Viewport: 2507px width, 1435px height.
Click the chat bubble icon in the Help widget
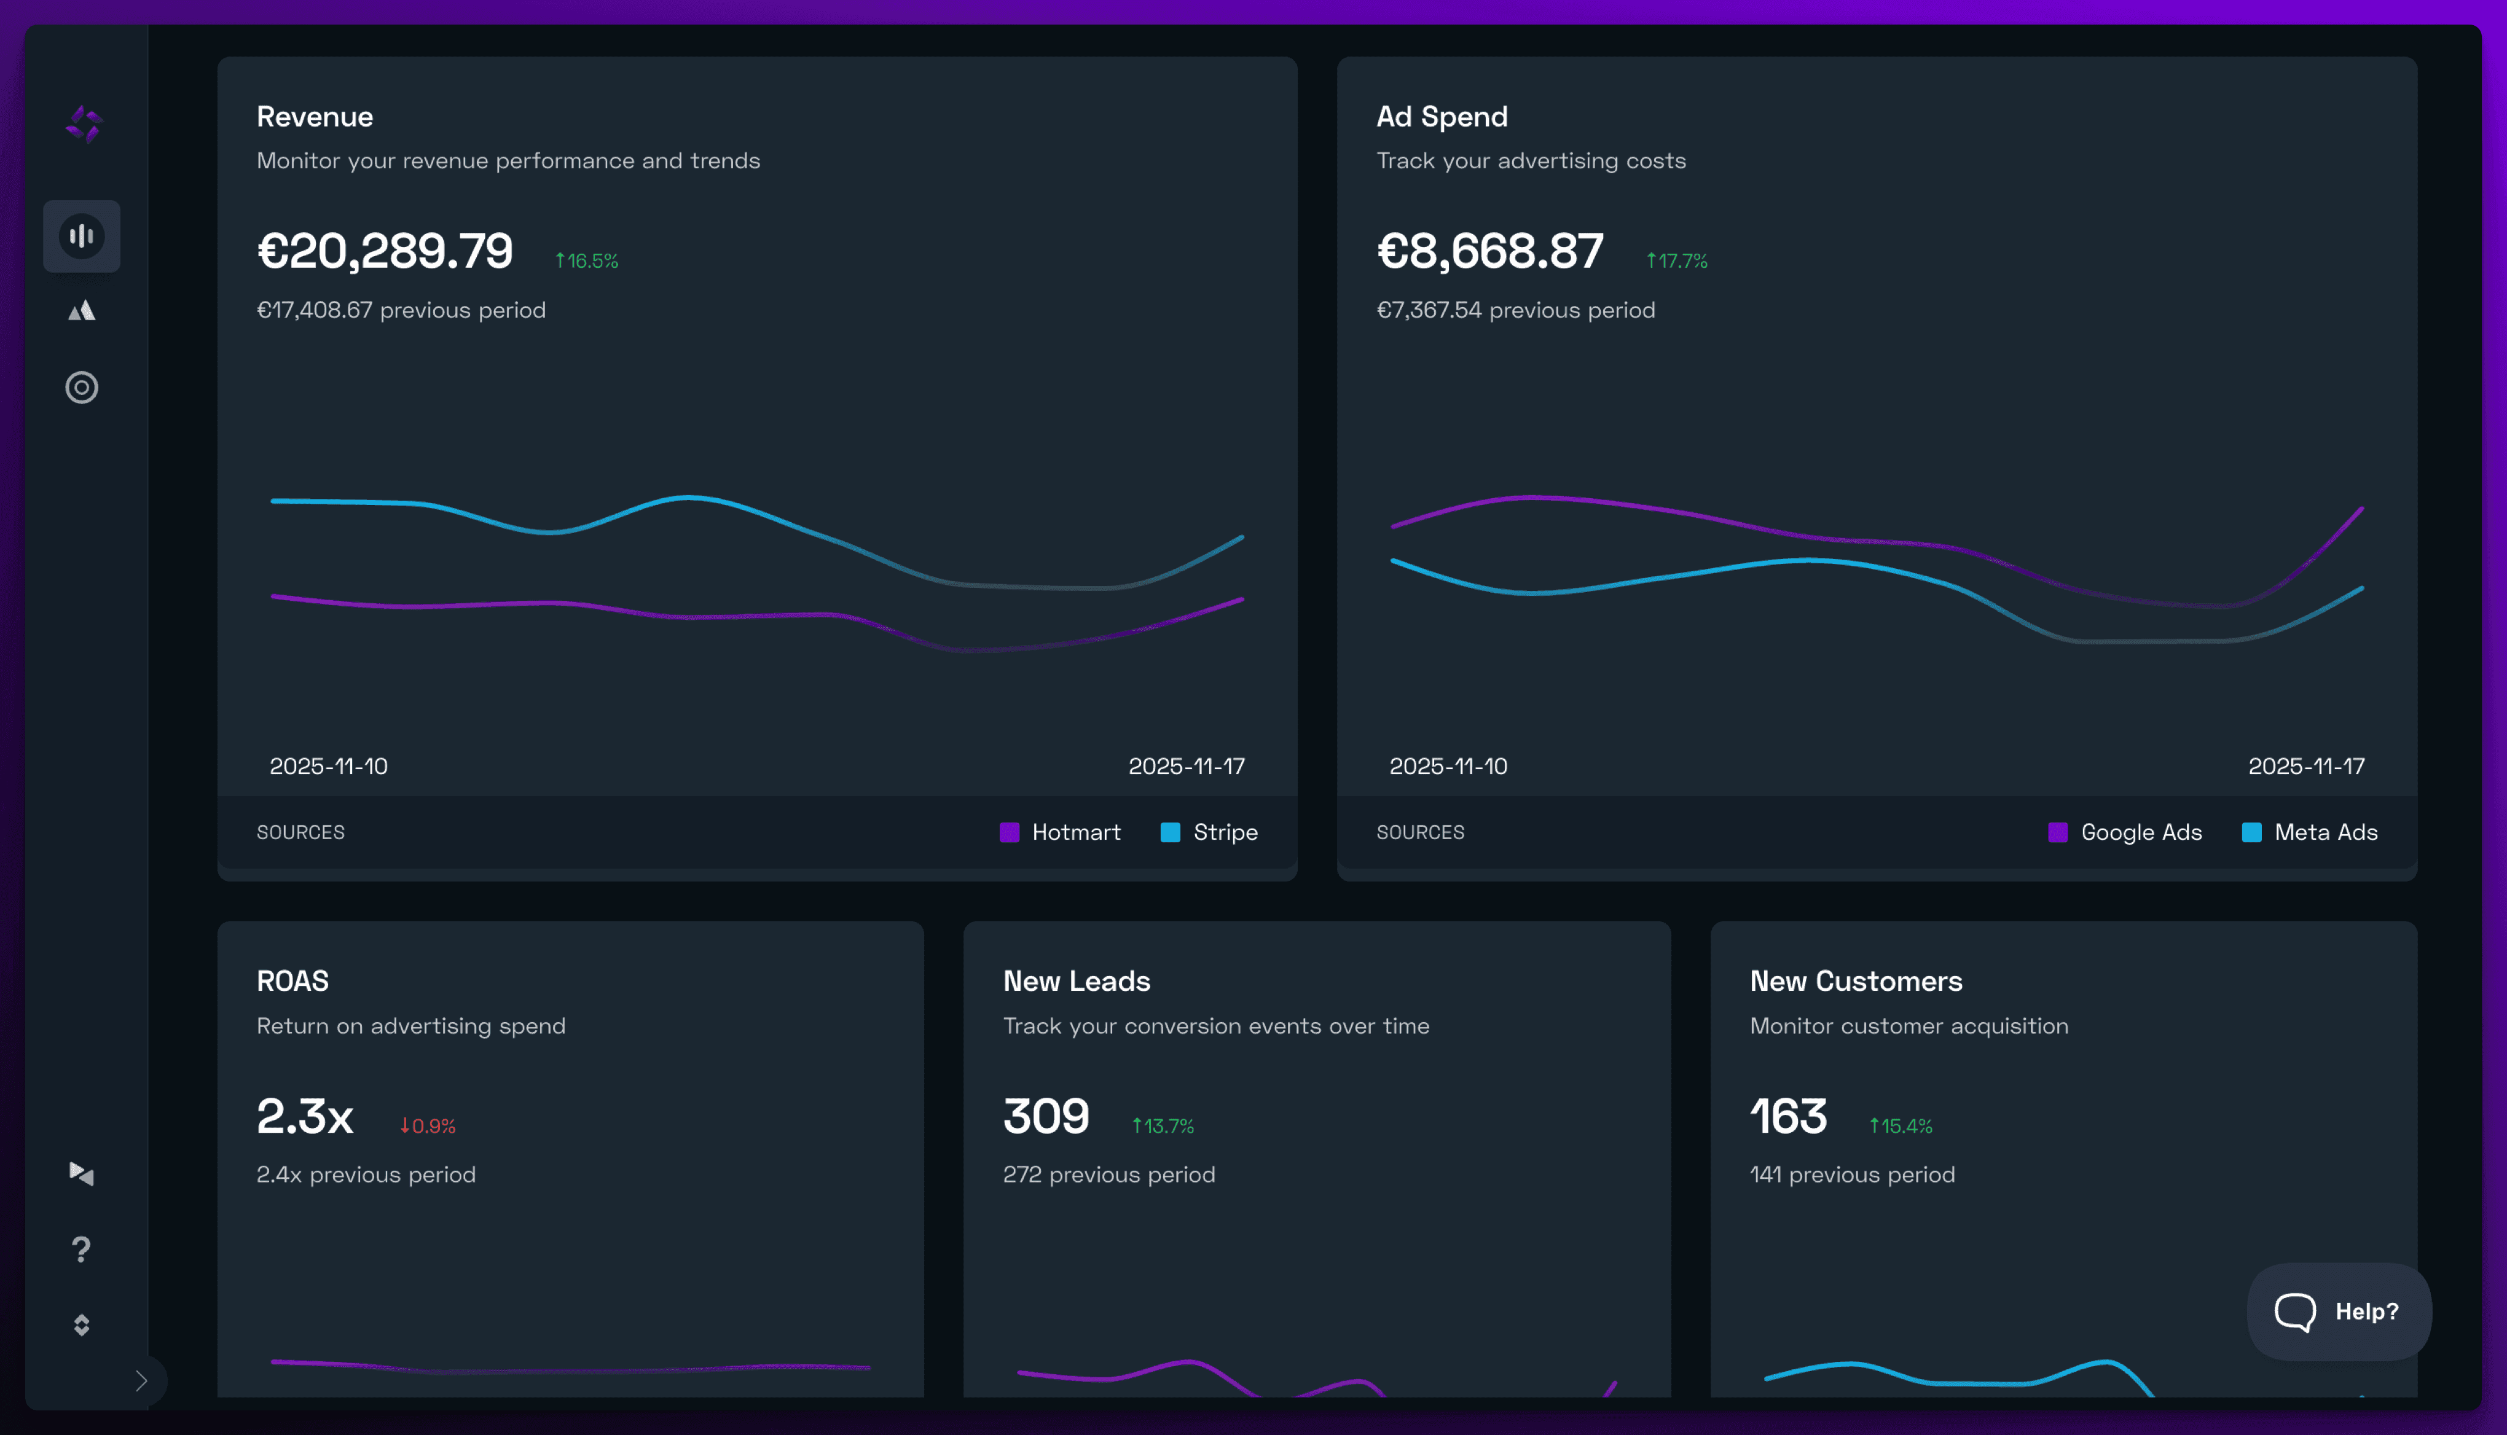(2295, 1312)
